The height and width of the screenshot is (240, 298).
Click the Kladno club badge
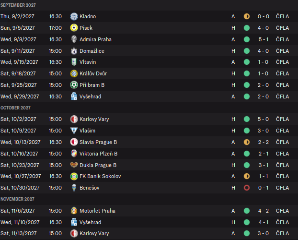pos(74,16)
